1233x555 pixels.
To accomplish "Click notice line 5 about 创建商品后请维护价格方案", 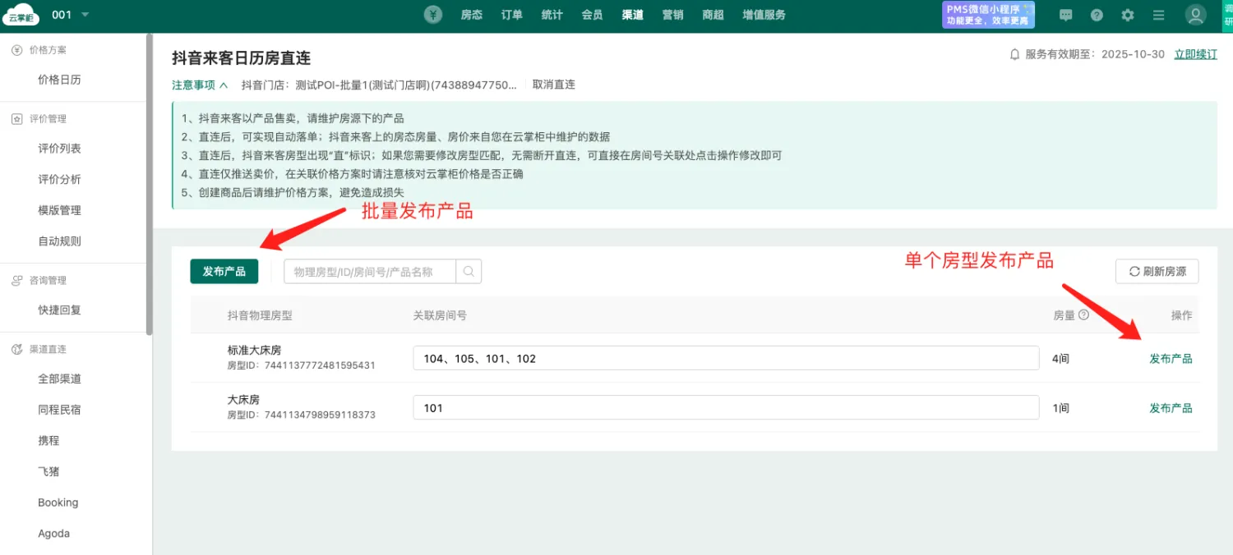I will [293, 192].
